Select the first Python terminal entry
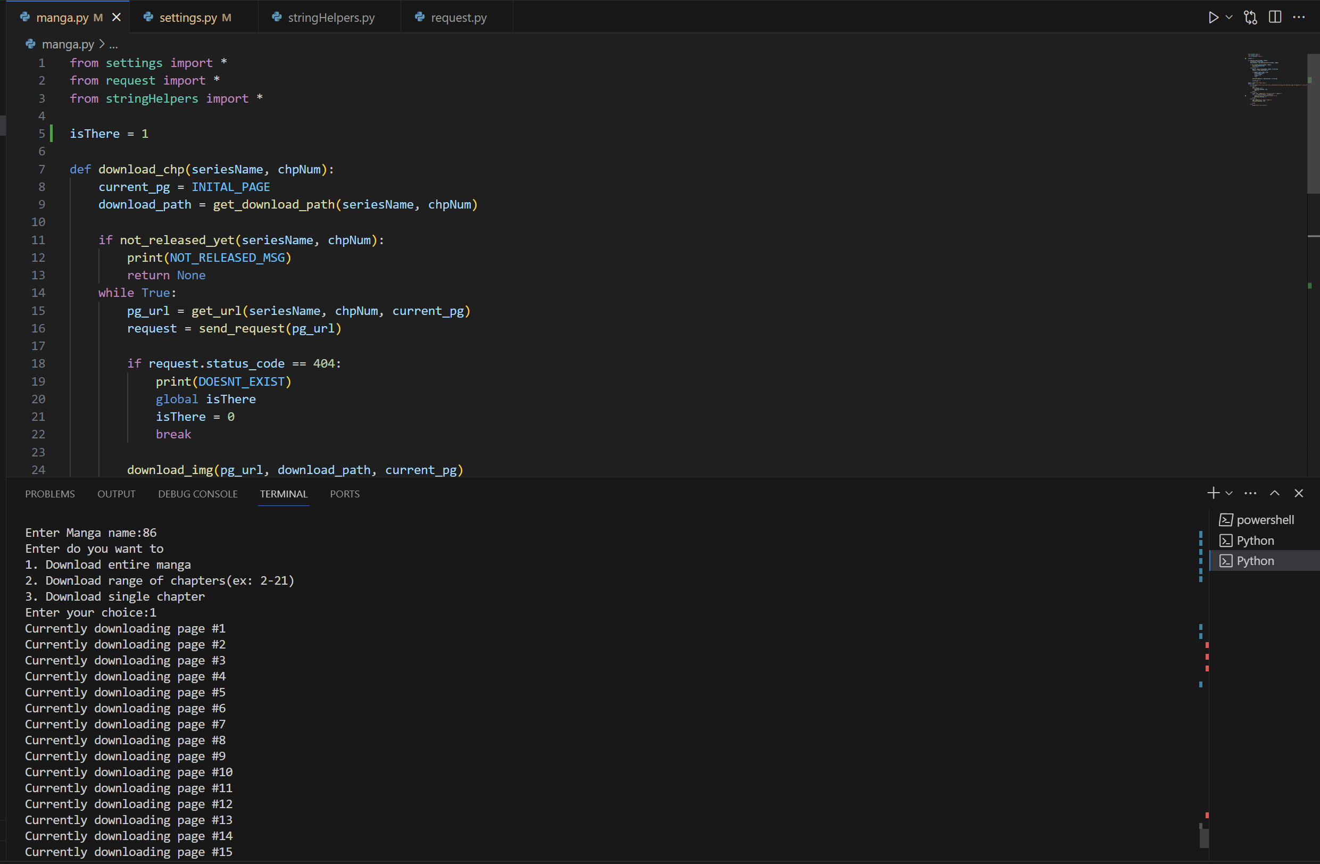The image size is (1320, 864). 1264,540
